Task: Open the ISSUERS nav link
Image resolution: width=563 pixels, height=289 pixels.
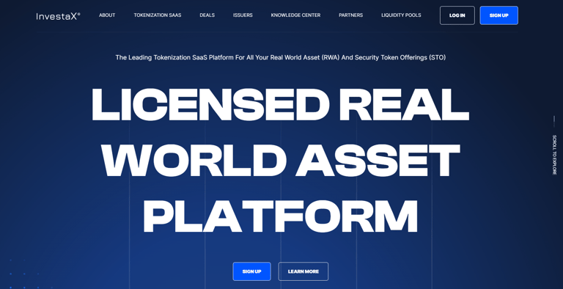Action: (243, 15)
